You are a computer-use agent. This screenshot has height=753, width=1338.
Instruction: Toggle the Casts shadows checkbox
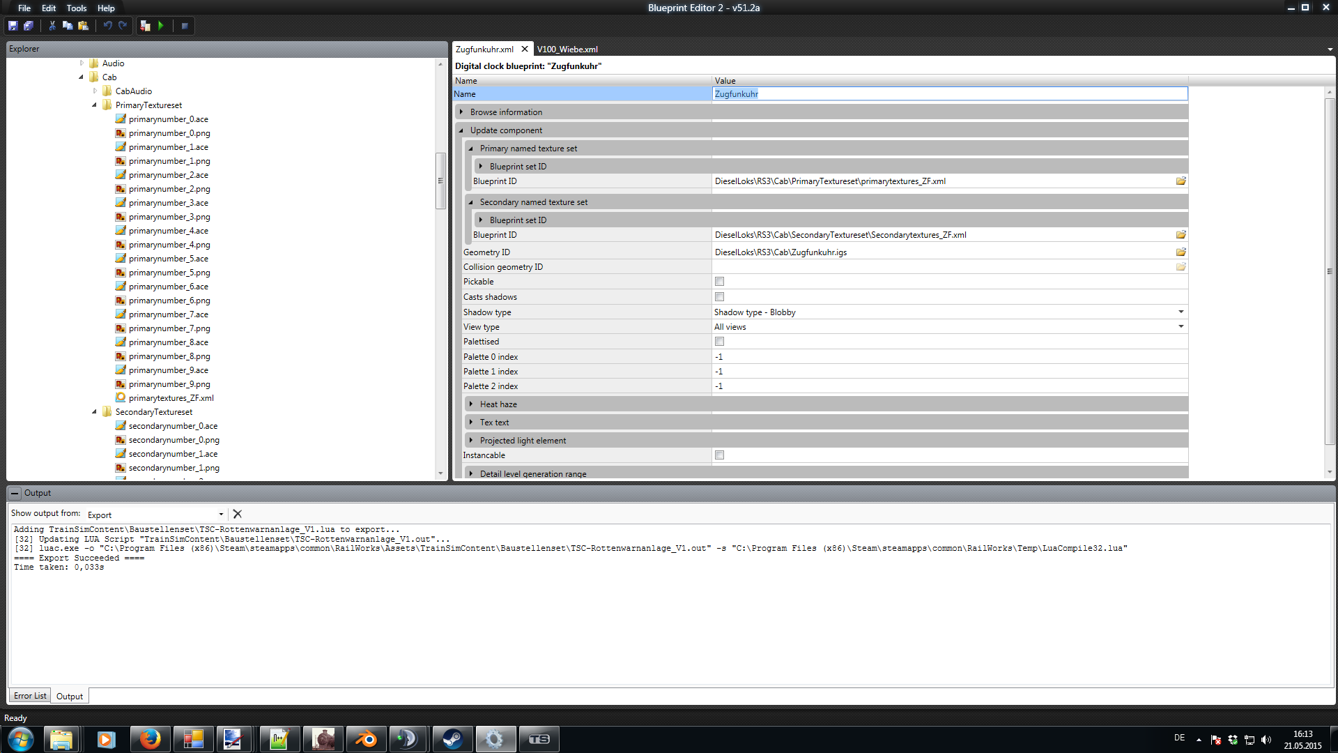[719, 297]
